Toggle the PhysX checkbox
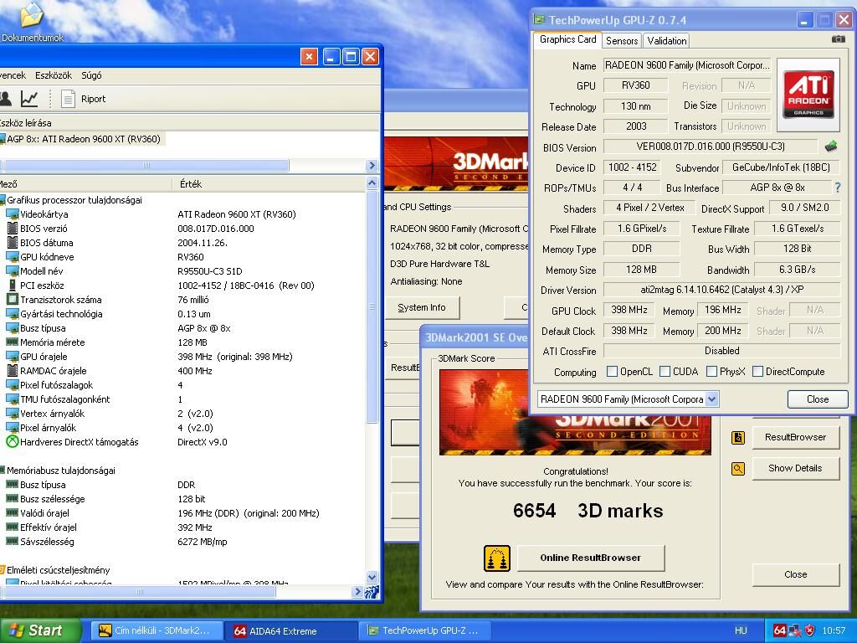Image resolution: width=857 pixels, height=643 pixels. [x=711, y=372]
